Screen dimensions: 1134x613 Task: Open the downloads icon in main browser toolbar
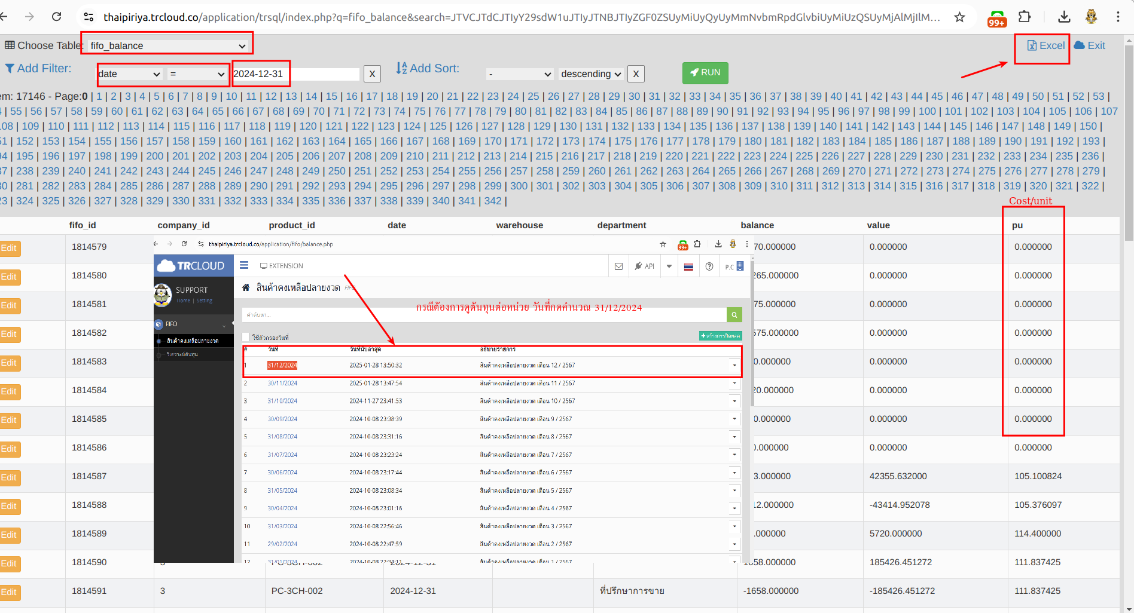click(x=1063, y=17)
